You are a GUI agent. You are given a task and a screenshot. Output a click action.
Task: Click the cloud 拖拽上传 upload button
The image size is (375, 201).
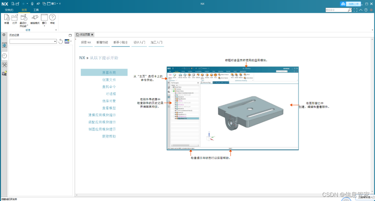point(350,4)
